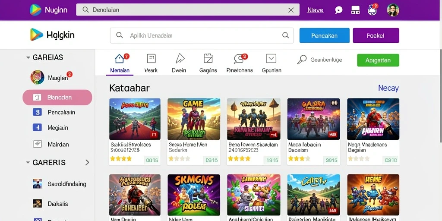Viewport: 442px width, 221px height.
Task: Open the Nlave link
Action: (315, 10)
